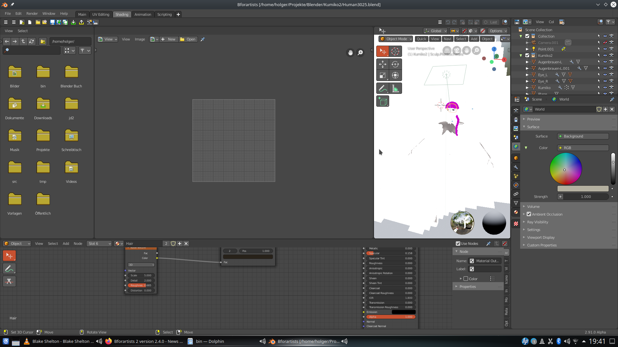
Task: Click the world Strength value slider
Action: click(x=585, y=197)
